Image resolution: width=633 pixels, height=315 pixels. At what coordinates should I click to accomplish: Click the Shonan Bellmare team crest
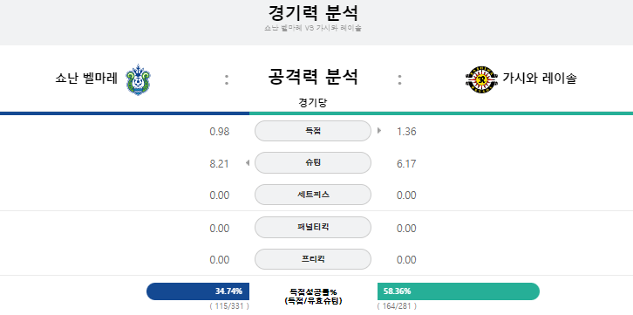[138, 79]
